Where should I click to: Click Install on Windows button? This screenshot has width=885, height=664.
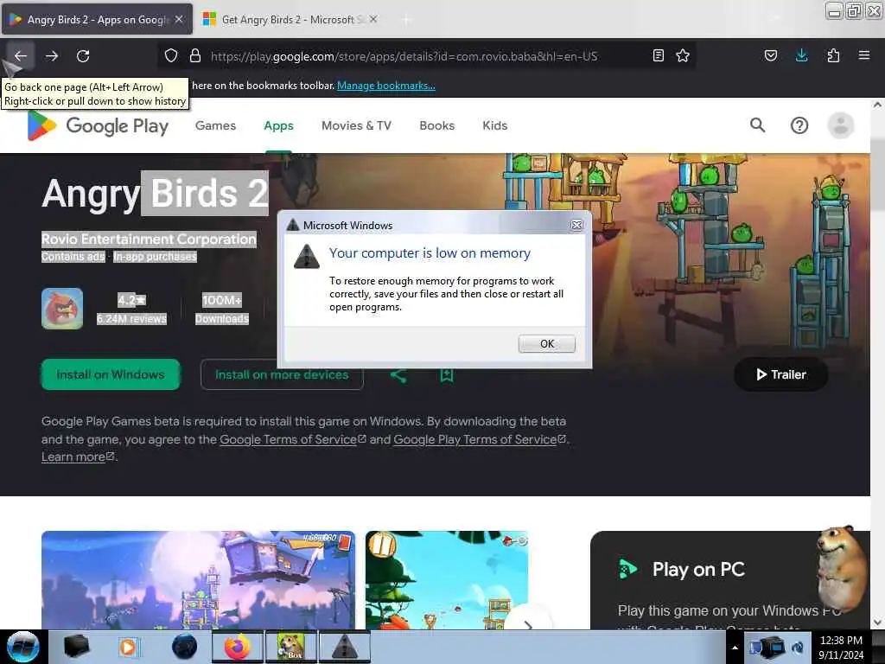click(111, 374)
